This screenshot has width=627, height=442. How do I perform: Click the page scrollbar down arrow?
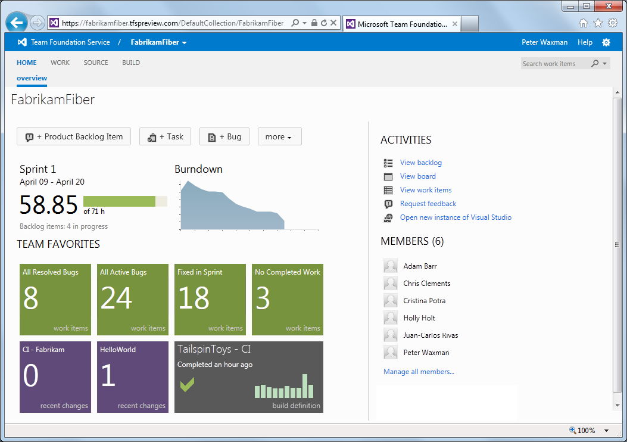617,405
